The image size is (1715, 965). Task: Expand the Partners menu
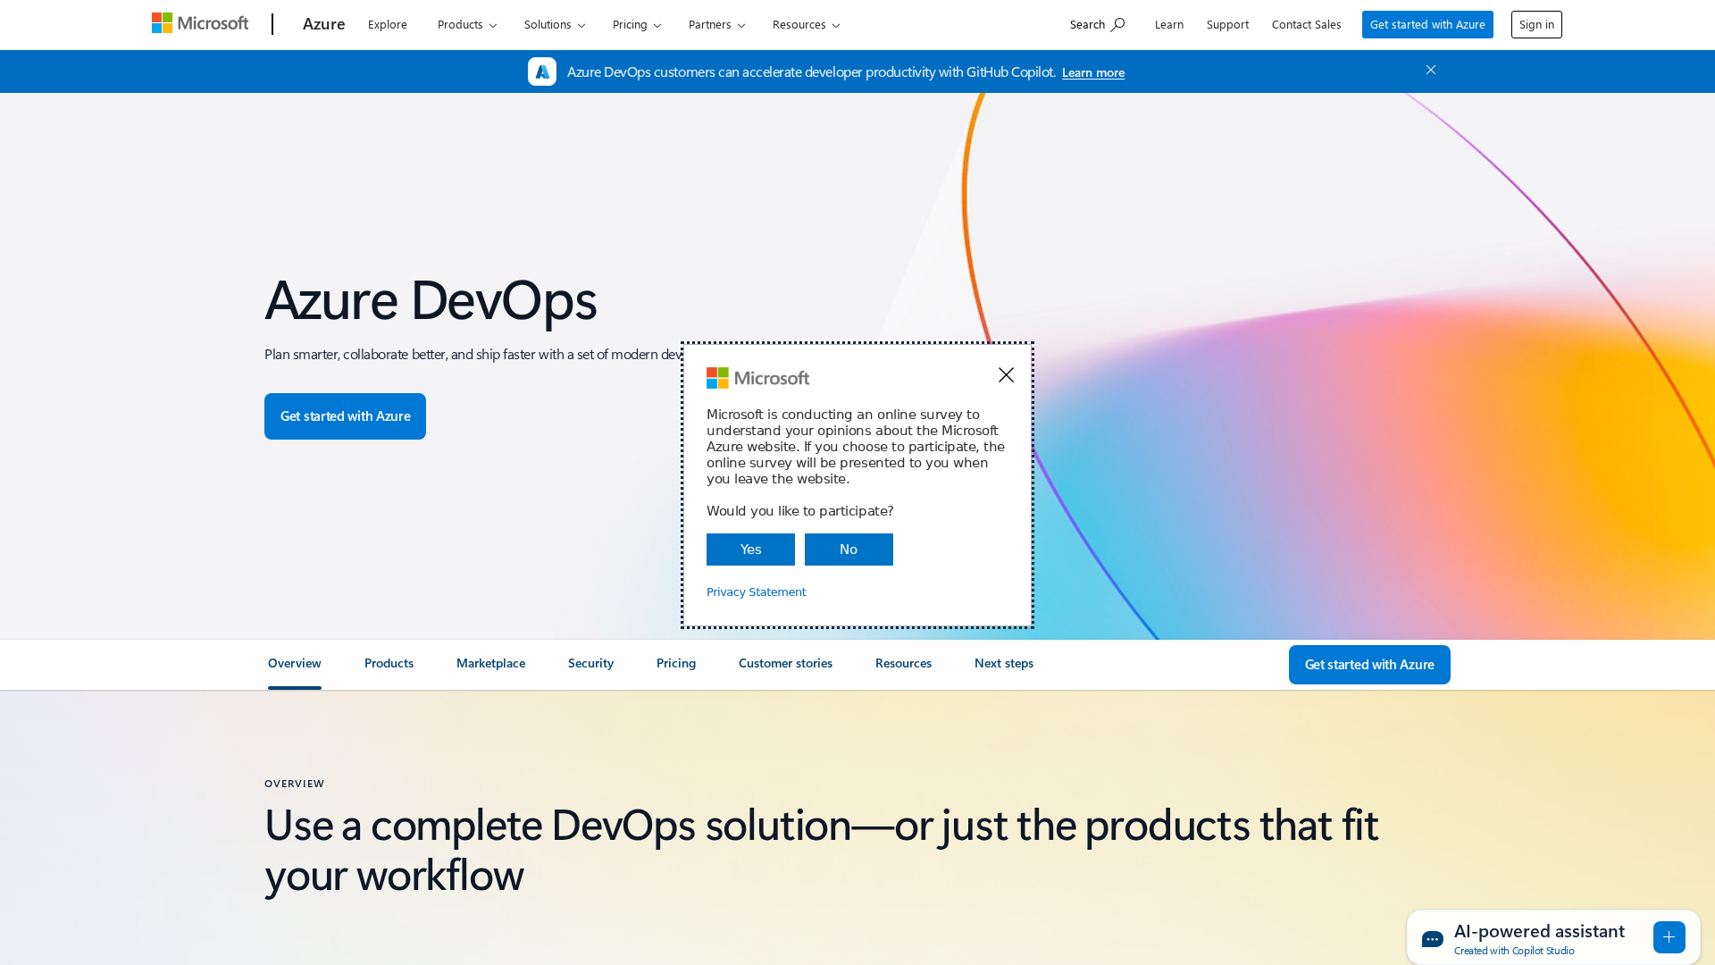[716, 24]
